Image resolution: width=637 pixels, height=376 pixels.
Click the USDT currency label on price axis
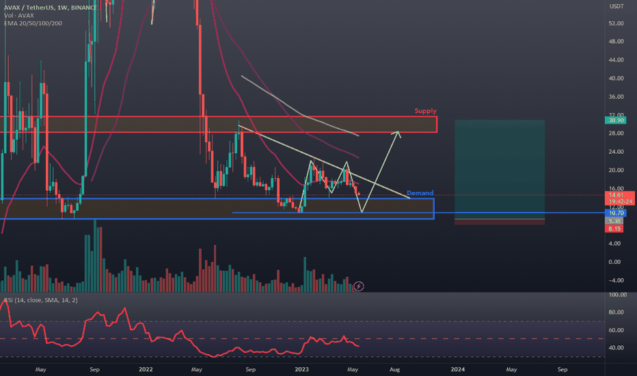[616, 6]
